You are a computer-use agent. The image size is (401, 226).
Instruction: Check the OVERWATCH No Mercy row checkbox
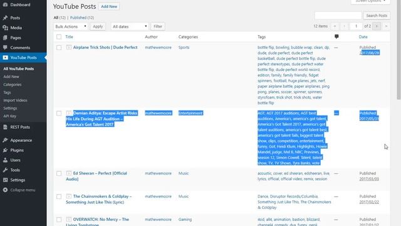tap(59, 220)
